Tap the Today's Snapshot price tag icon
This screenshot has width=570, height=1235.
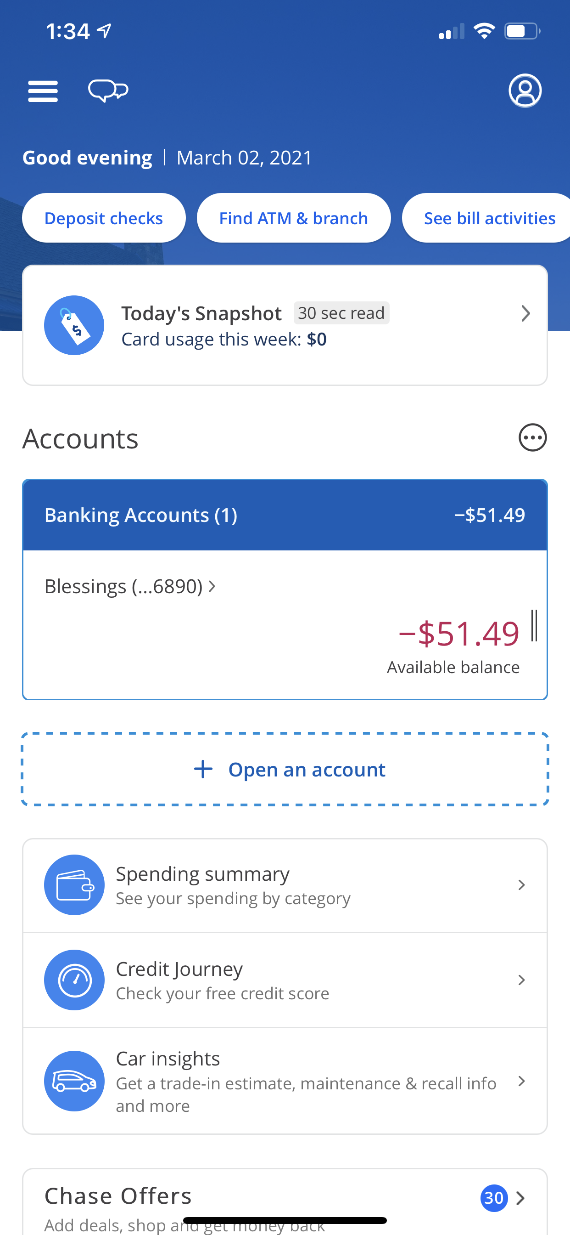tap(74, 325)
